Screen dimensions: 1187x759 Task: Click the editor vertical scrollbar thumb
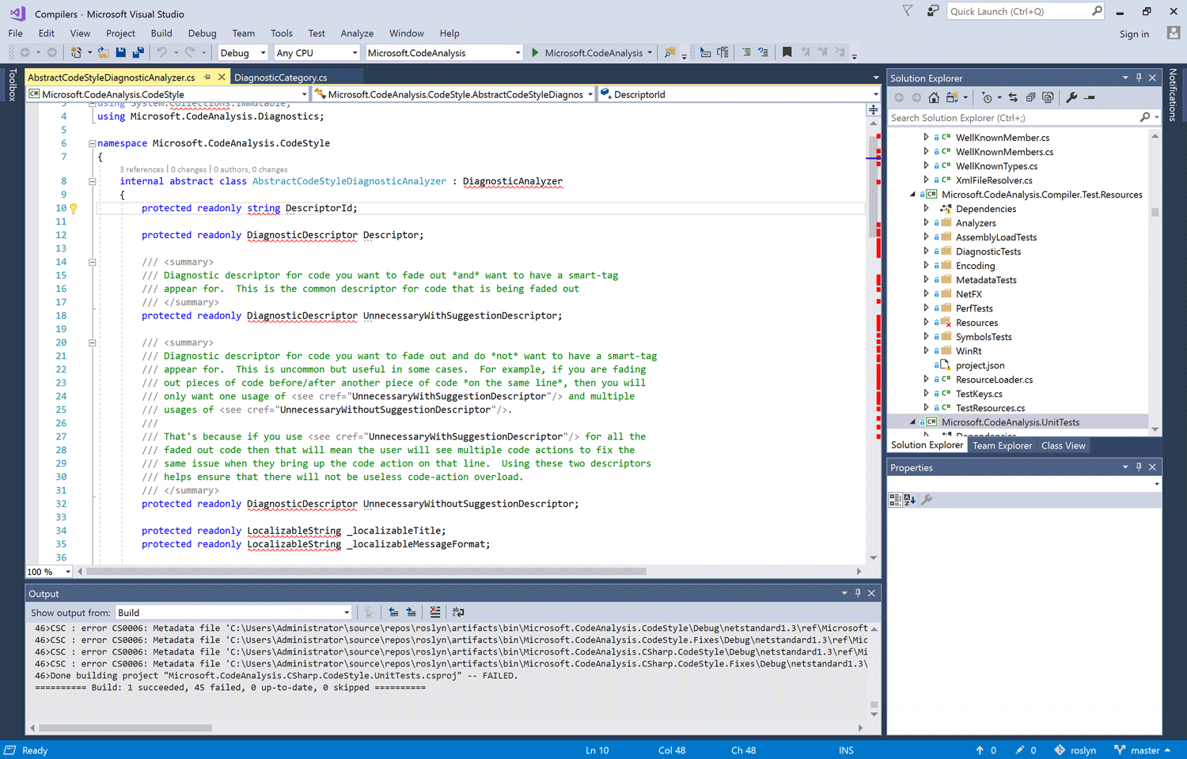pos(874,187)
